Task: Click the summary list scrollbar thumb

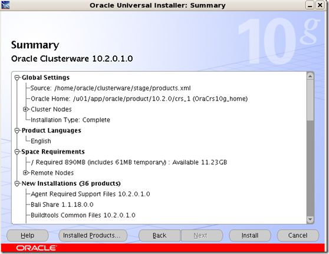Action: pyautogui.click(x=310, y=100)
